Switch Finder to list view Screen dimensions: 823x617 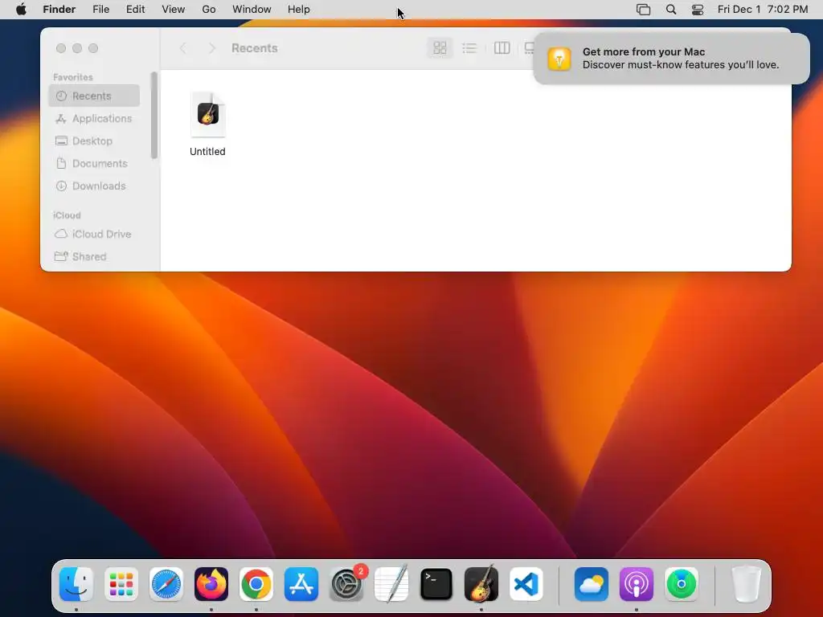(x=469, y=48)
